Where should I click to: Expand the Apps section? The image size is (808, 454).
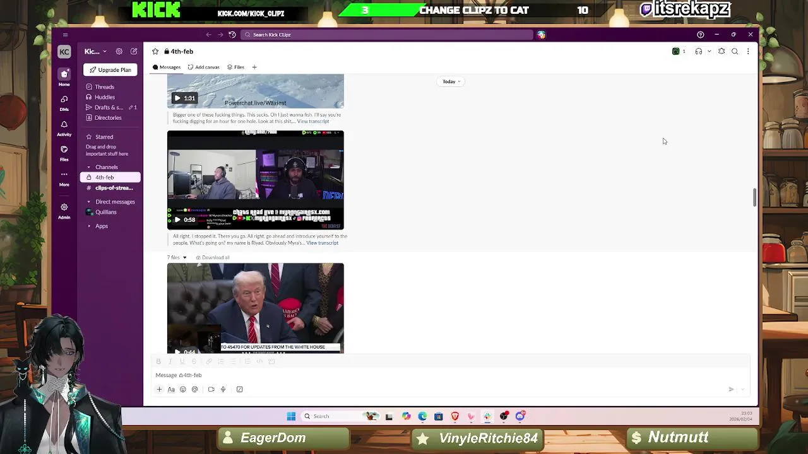89,226
